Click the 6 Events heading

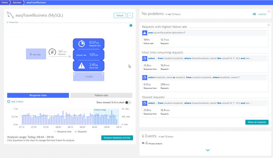coord(149,136)
